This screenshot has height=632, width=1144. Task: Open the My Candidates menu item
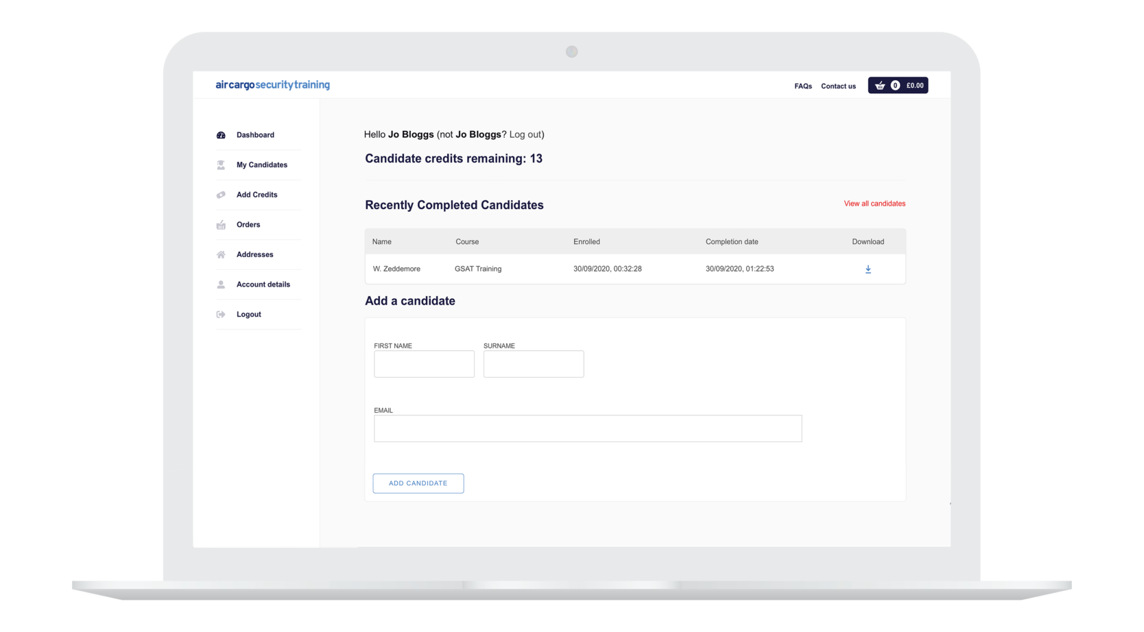pyautogui.click(x=262, y=165)
